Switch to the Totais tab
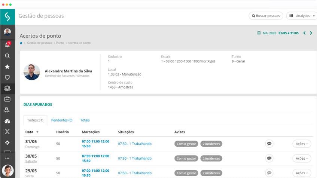The image size is (317, 178). coord(85,120)
